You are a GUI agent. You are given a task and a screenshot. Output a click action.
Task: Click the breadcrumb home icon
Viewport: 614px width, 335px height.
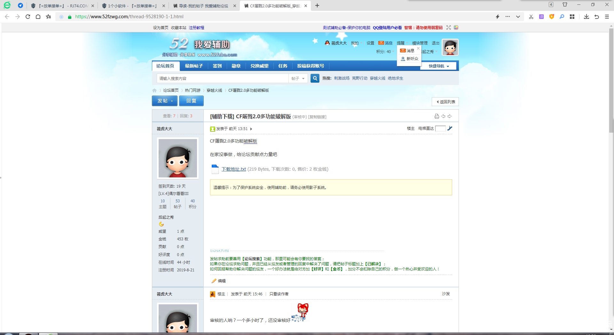pos(155,90)
